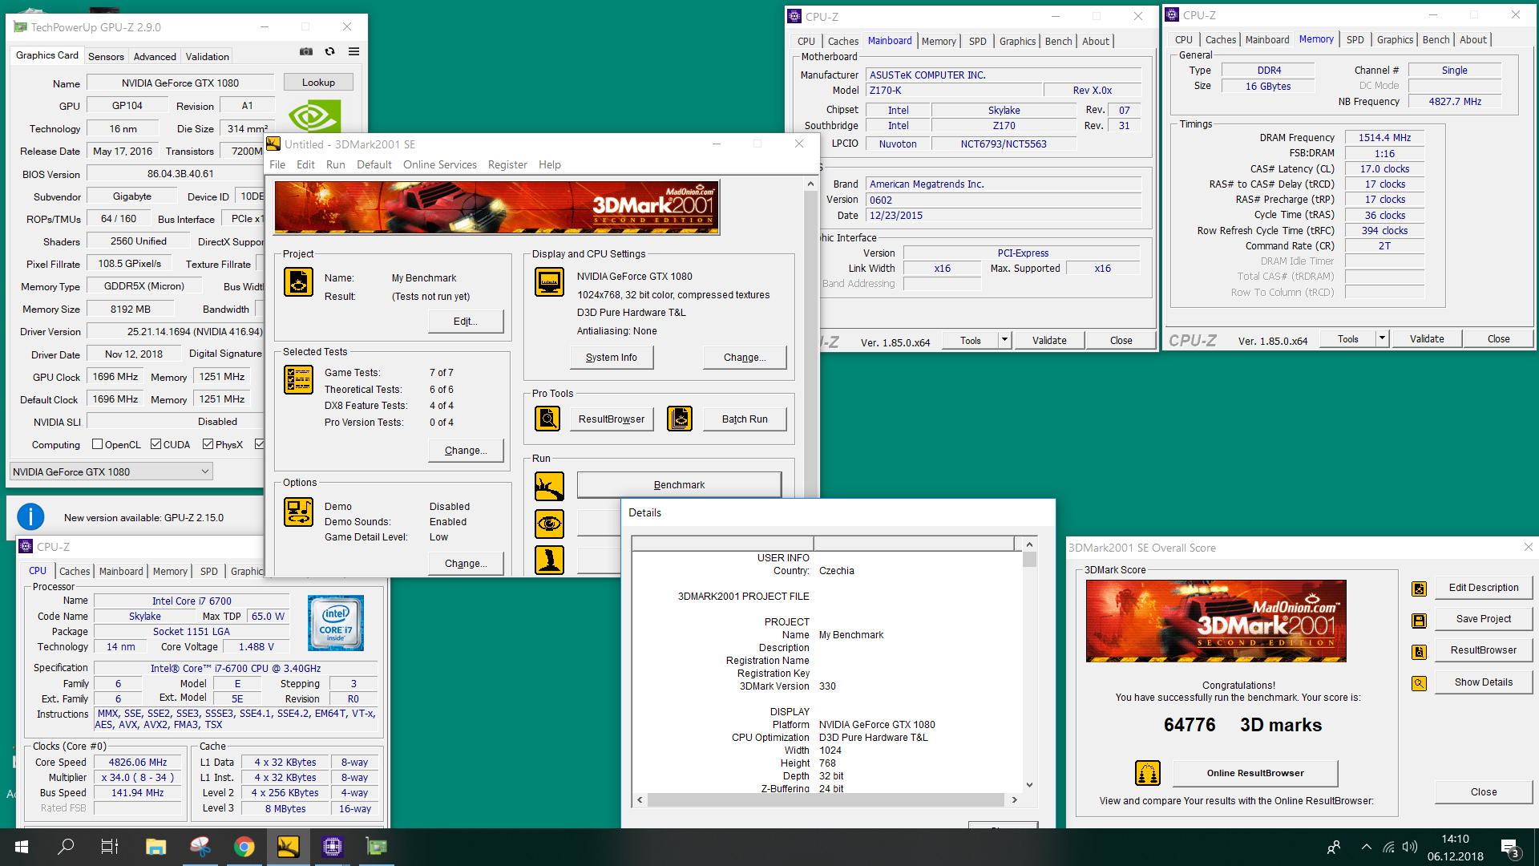Click the Display and CPU Settings monitor icon
Viewport: 1539px width, 866px height.
(x=550, y=282)
